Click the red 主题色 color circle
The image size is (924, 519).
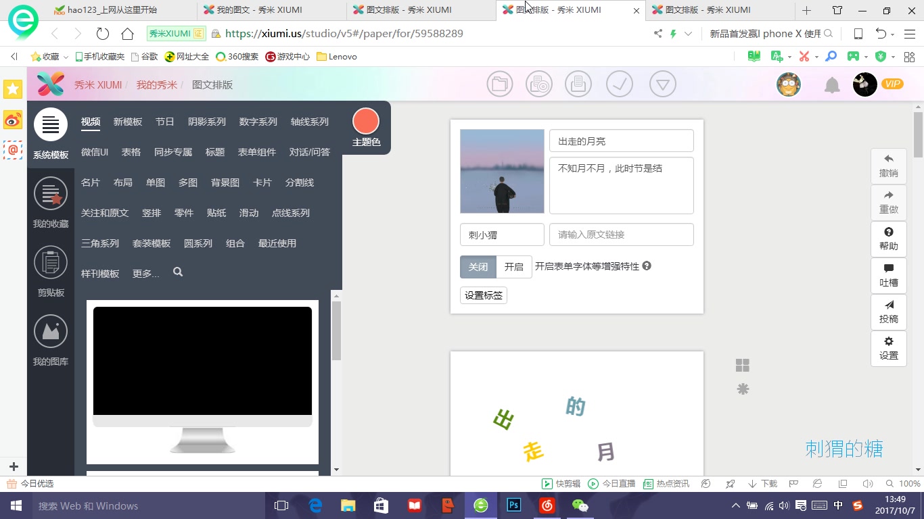pyautogui.click(x=366, y=122)
